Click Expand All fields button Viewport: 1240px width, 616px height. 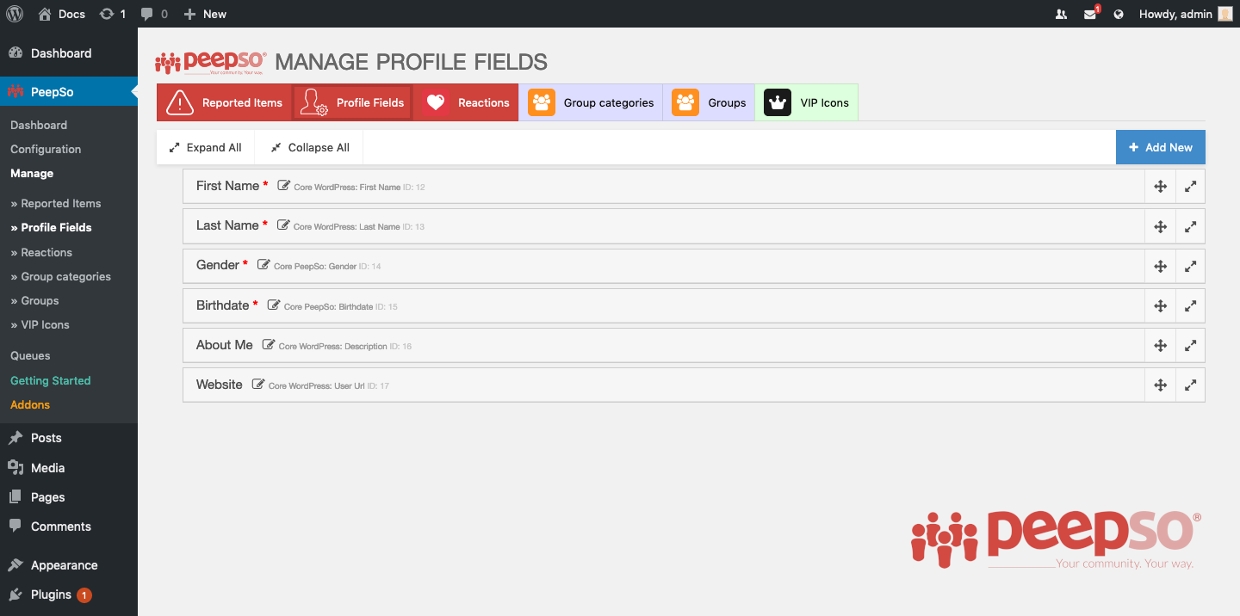click(x=205, y=147)
